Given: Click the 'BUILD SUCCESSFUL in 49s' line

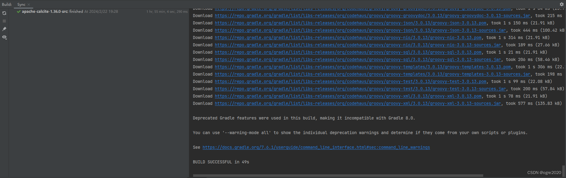Looking at the screenshot, I should 221,162.
